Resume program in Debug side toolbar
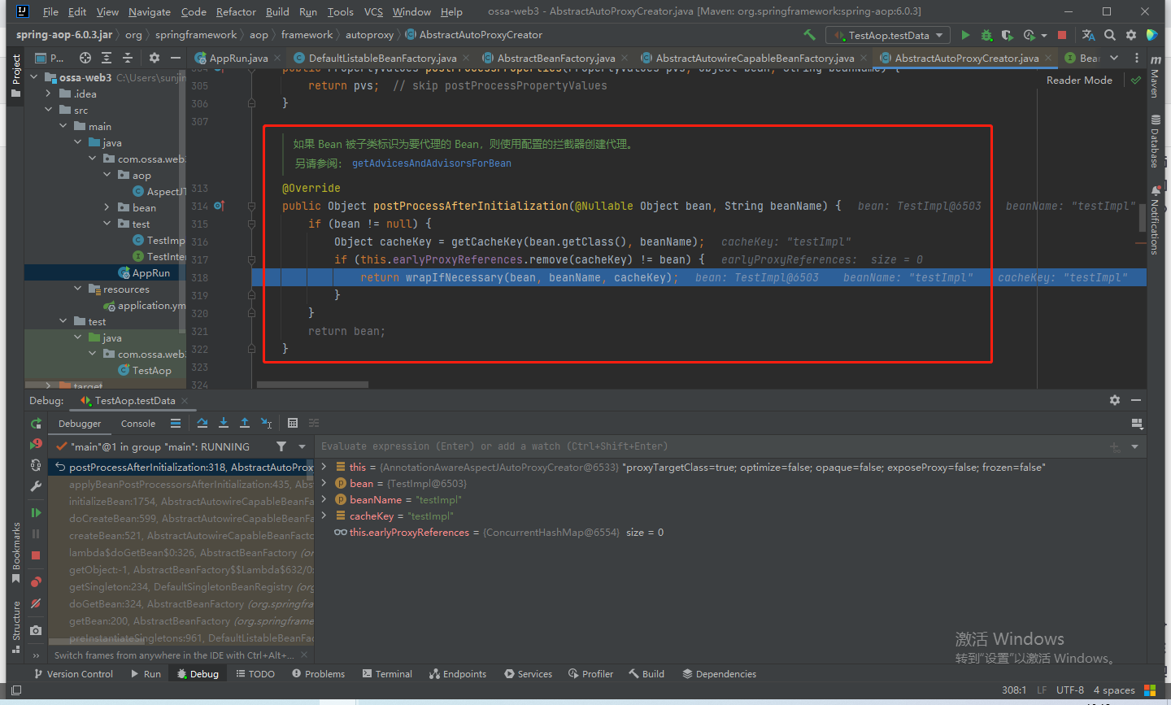This screenshot has width=1171, height=705. click(x=36, y=512)
